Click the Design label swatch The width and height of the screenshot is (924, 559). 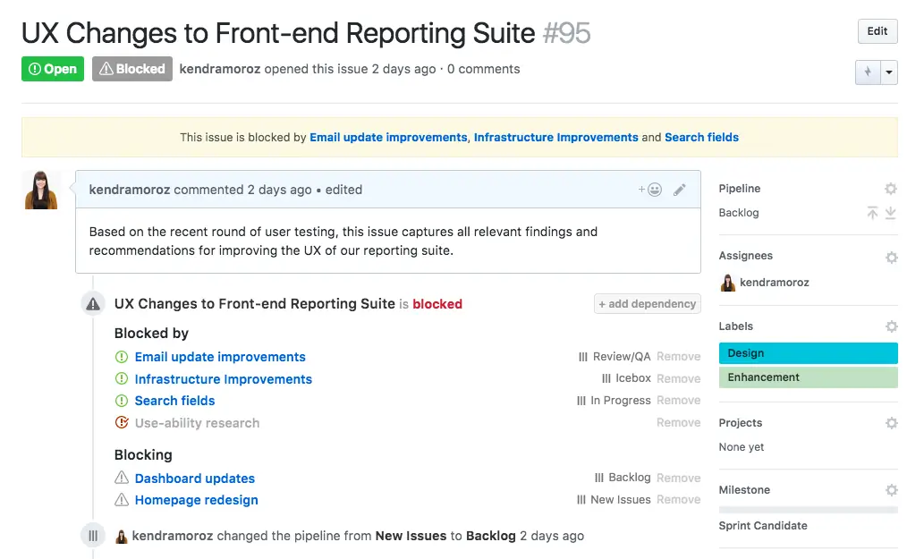click(808, 353)
